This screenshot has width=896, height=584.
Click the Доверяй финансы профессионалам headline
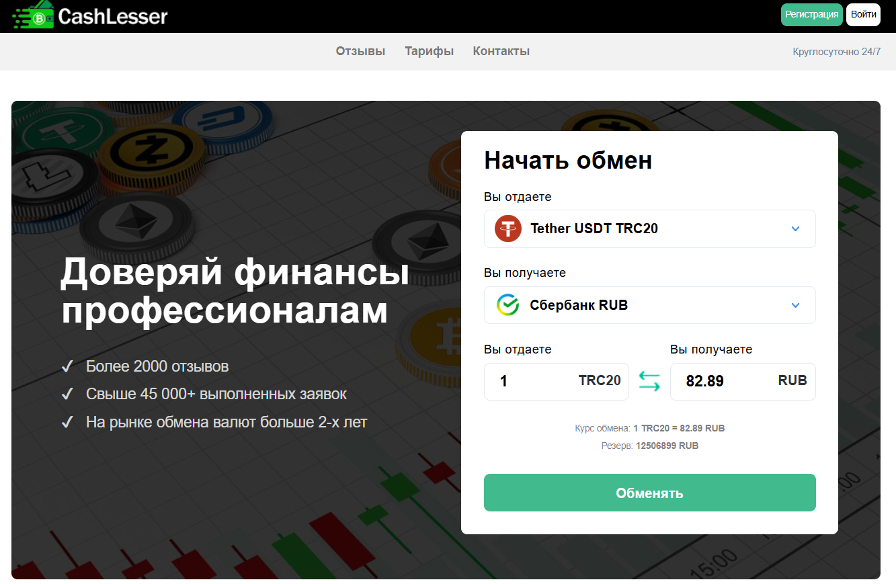click(x=235, y=292)
